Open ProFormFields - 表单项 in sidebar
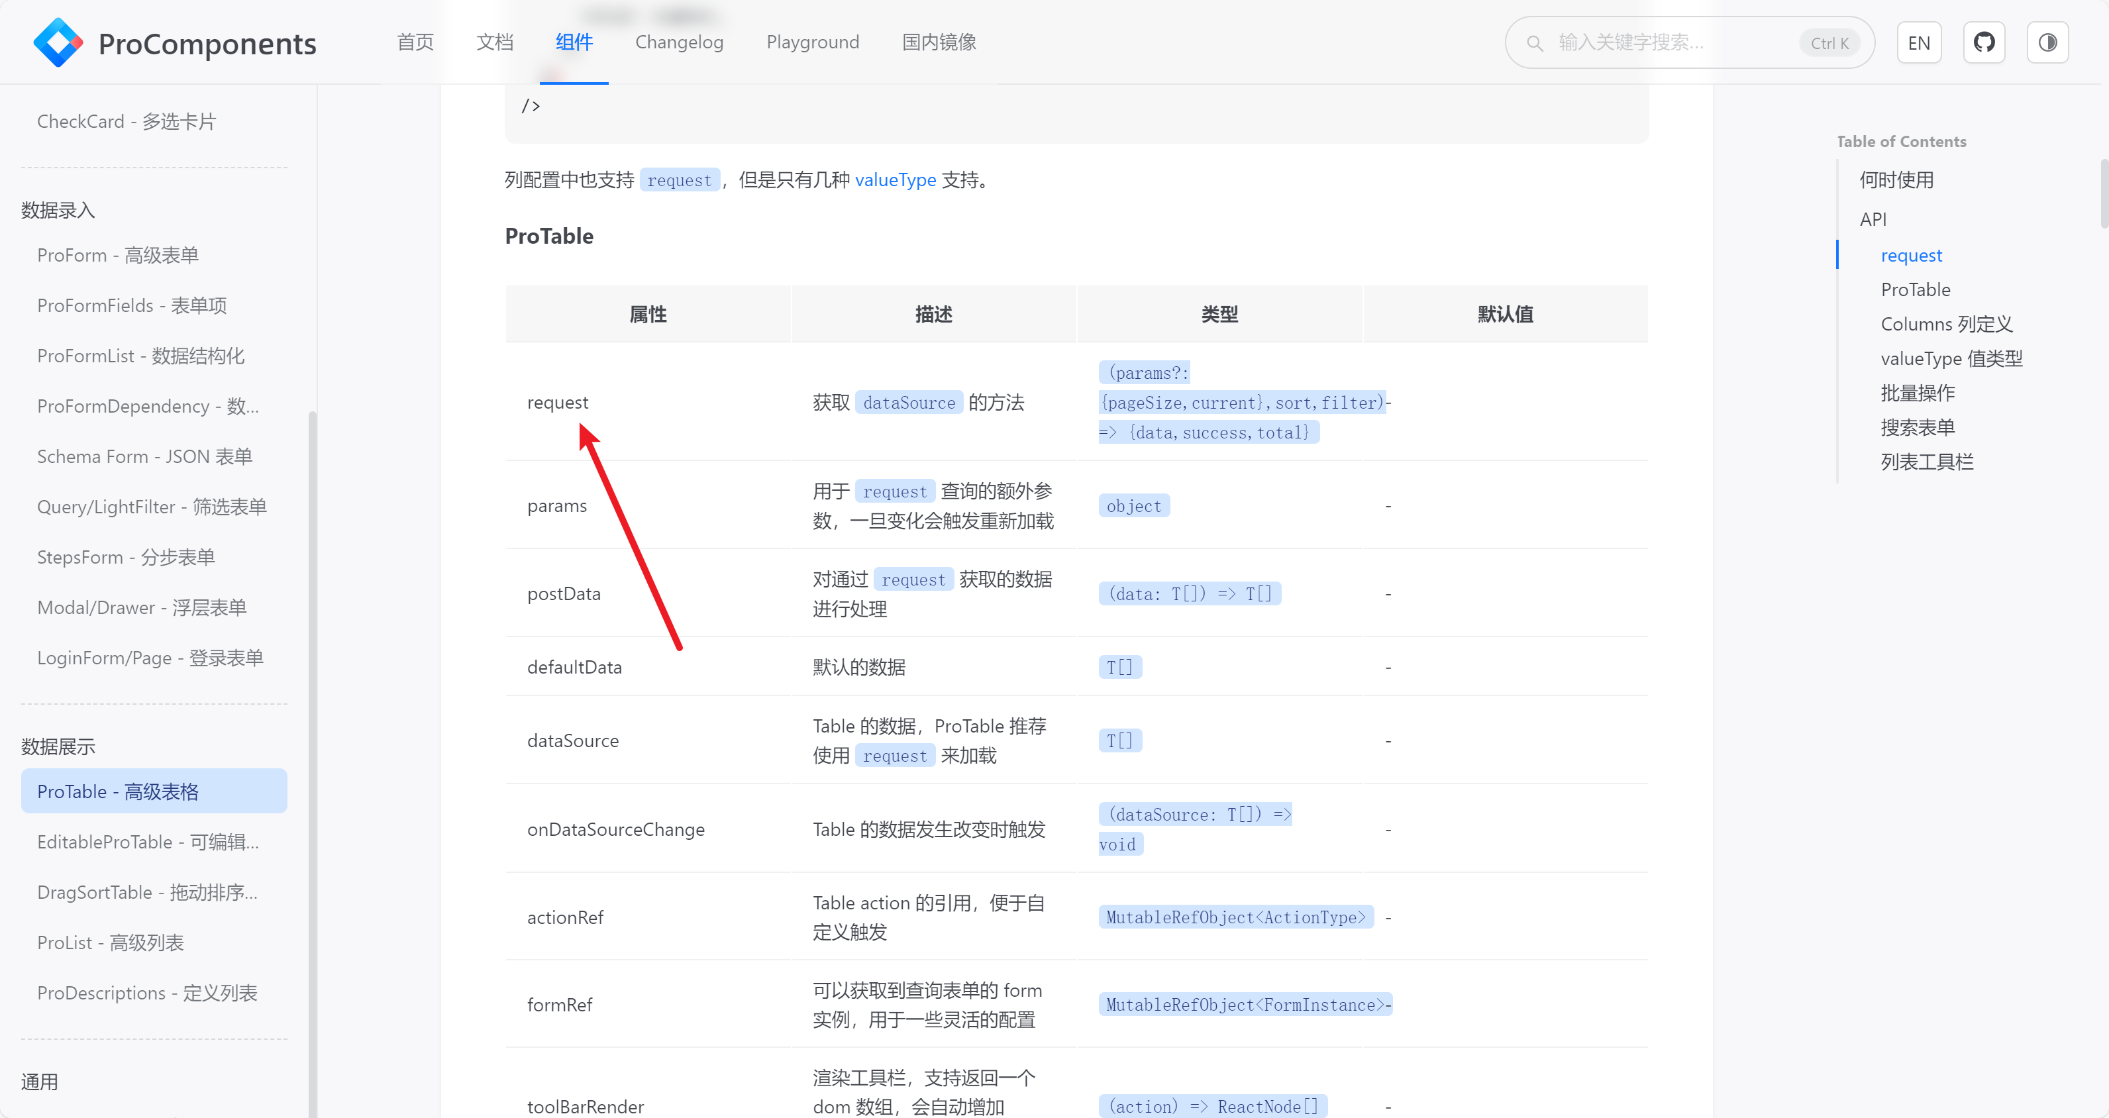 [x=154, y=306]
